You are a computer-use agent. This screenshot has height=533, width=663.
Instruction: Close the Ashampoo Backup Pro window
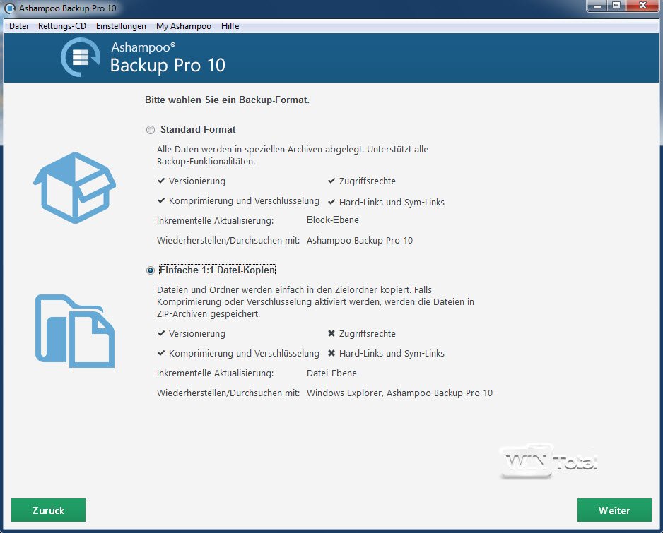pos(643,6)
